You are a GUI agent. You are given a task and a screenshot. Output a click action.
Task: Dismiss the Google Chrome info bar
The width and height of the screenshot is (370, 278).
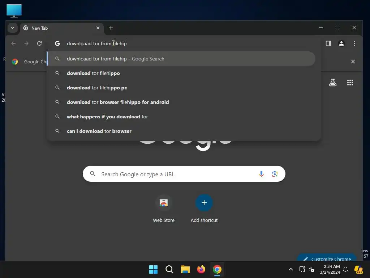pyautogui.click(x=353, y=62)
